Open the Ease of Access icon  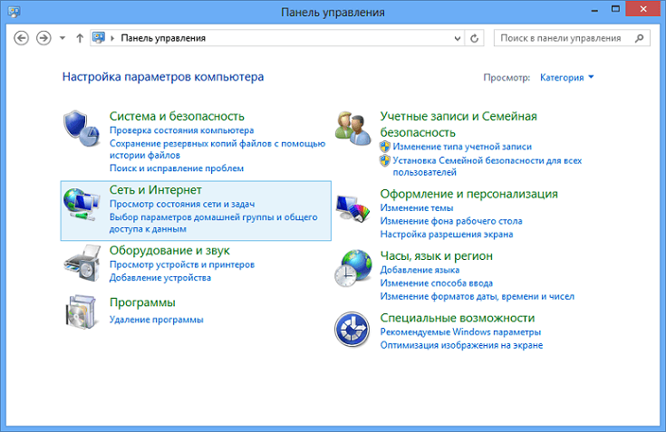coord(352,330)
